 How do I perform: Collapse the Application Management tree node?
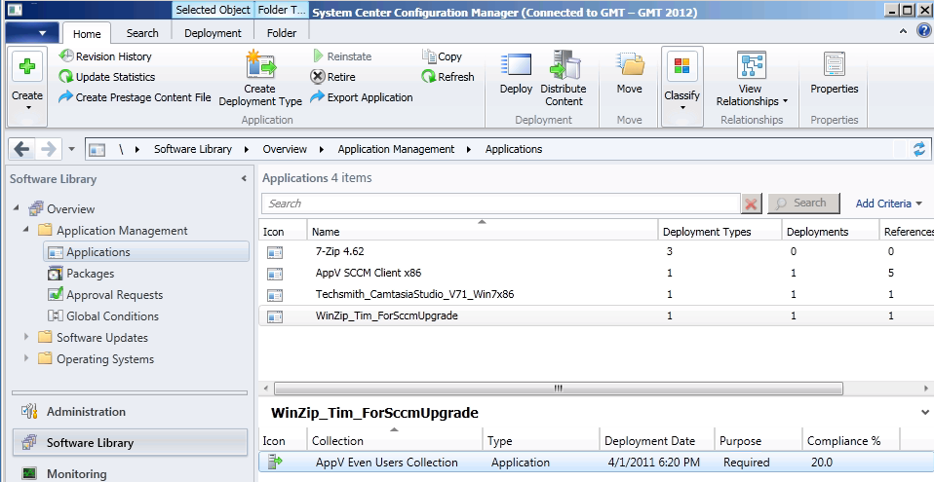tap(25, 229)
